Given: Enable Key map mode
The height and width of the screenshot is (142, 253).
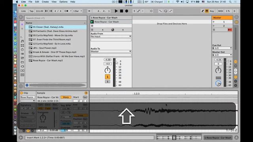Looking at the screenshot, I should [x=212, y=11].
